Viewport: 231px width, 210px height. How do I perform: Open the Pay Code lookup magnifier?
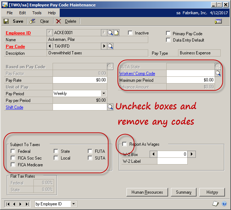point(110,46)
